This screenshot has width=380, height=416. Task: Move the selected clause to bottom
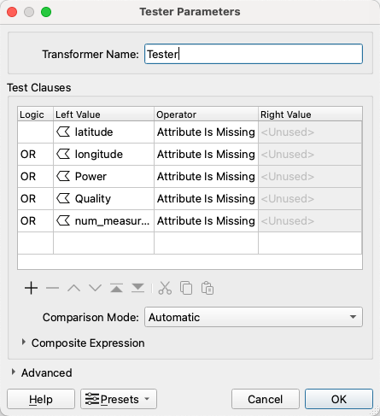coord(137,288)
